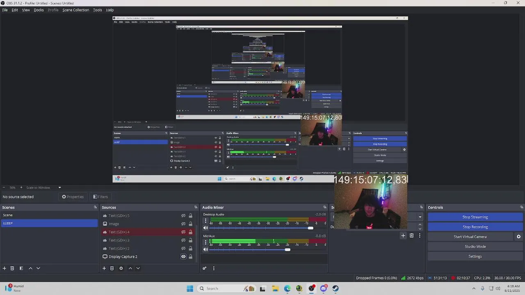525x295 pixels.
Task: Show the Image source
Action: pyautogui.click(x=183, y=224)
